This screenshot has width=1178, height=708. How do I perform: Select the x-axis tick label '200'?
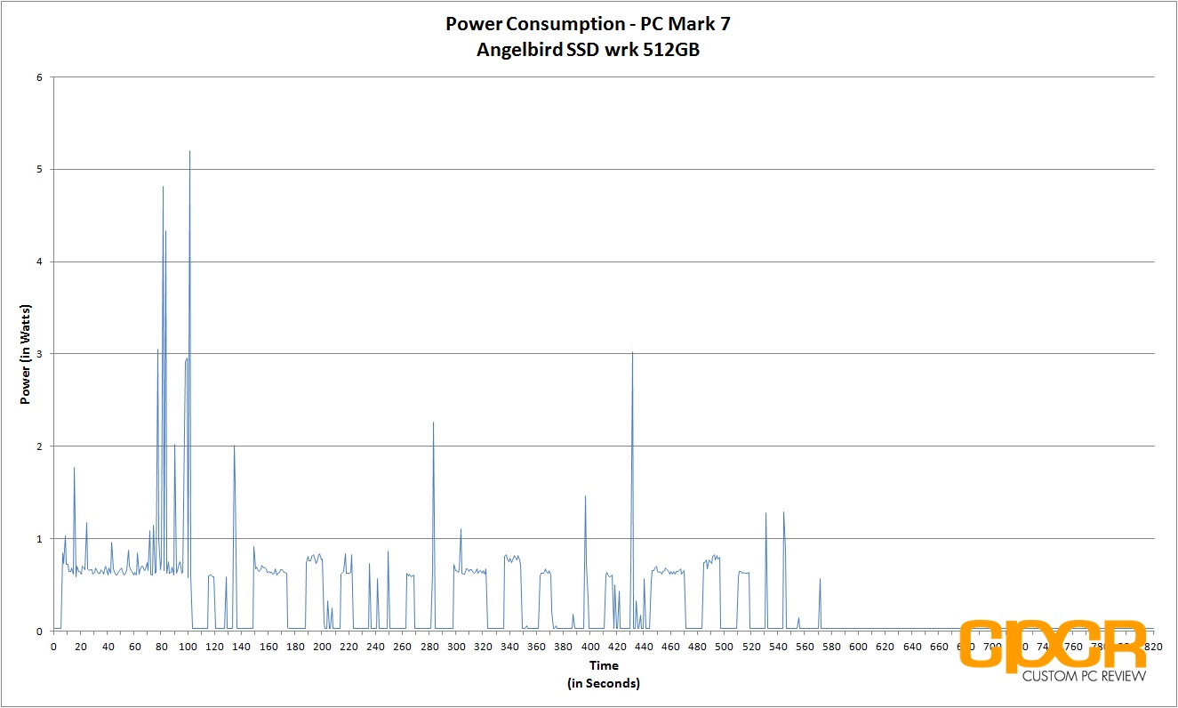(322, 647)
